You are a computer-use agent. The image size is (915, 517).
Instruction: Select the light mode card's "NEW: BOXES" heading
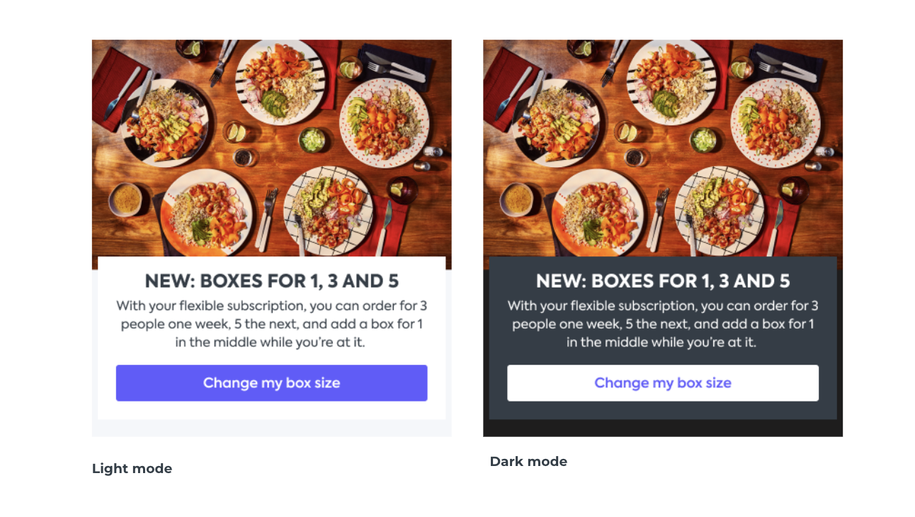(x=271, y=281)
